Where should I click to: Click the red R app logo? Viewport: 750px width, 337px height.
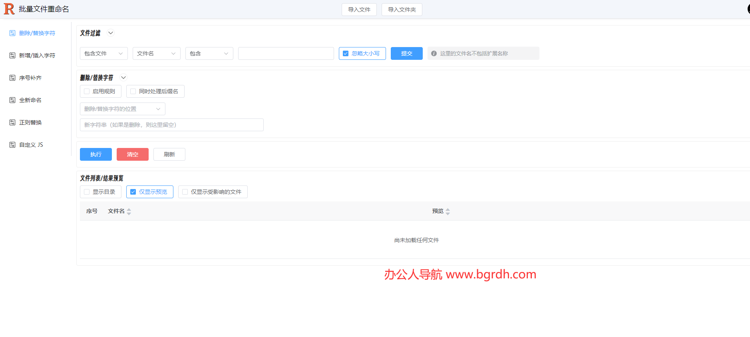pyautogui.click(x=9, y=9)
